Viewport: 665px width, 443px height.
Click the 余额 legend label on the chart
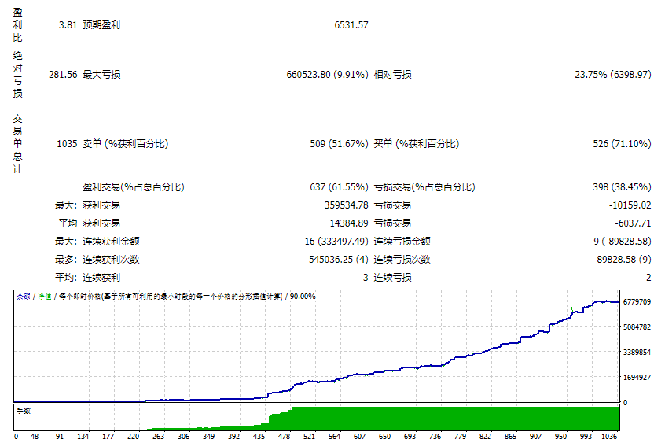[23, 297]
